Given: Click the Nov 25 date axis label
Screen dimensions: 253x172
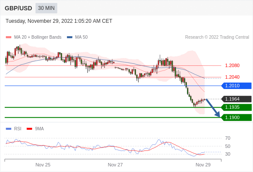Looking at the screenshot, I should coord(43,165).
